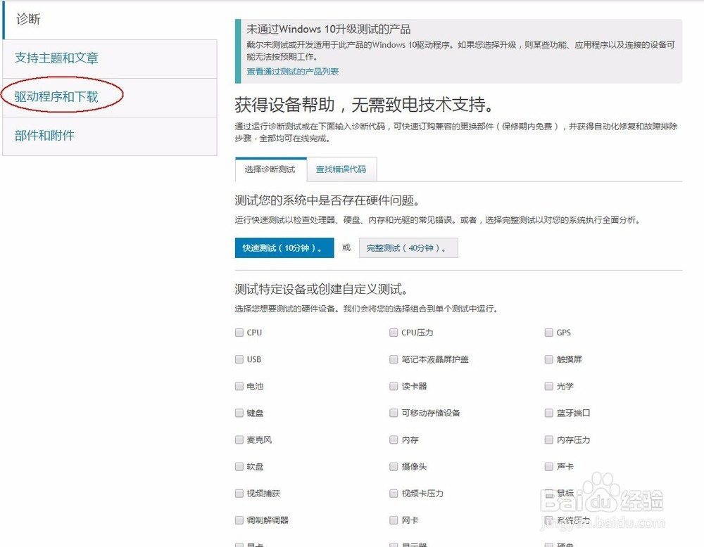The height and width of the screenshot is (547, 704).
Task: Select the 触摸屏 checkbox
Action: [548, 359]
